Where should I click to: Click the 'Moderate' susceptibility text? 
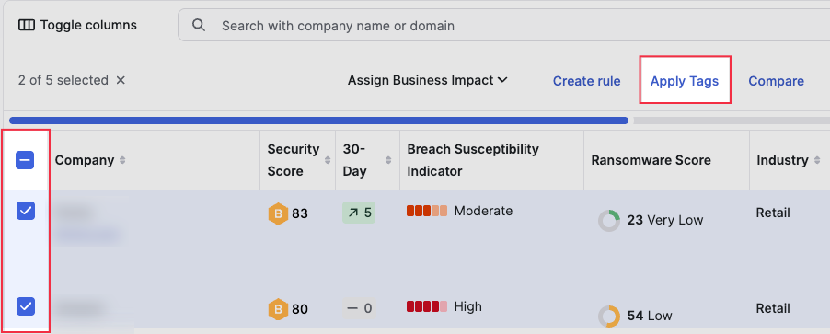[x=483, y=211]
